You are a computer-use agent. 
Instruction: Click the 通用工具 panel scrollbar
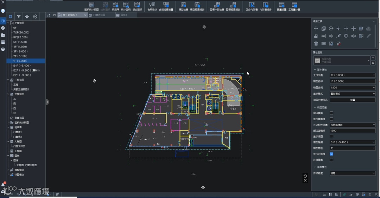click(376, 36)
